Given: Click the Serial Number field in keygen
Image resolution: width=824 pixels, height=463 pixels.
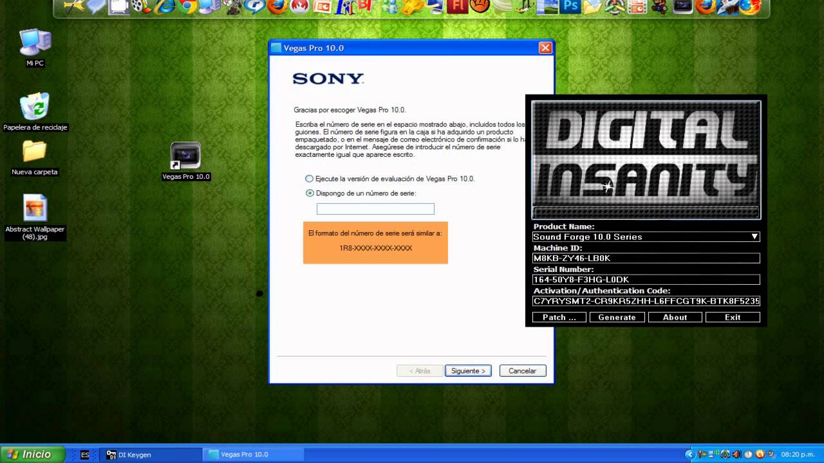Looking at the screenshot, I should tap(646, 280).
